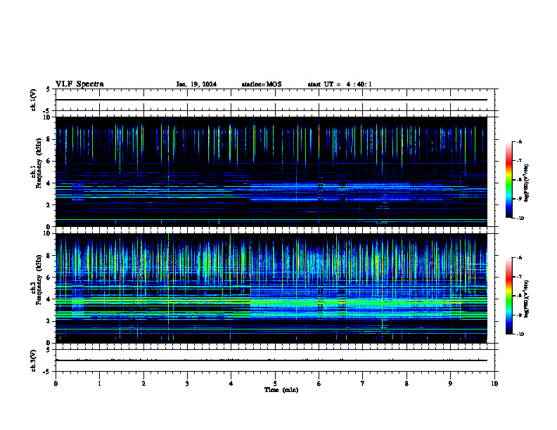The width and height of the screenshot is (557, 430).
Task: Click time axis tick label "0"
Action: 56,384
